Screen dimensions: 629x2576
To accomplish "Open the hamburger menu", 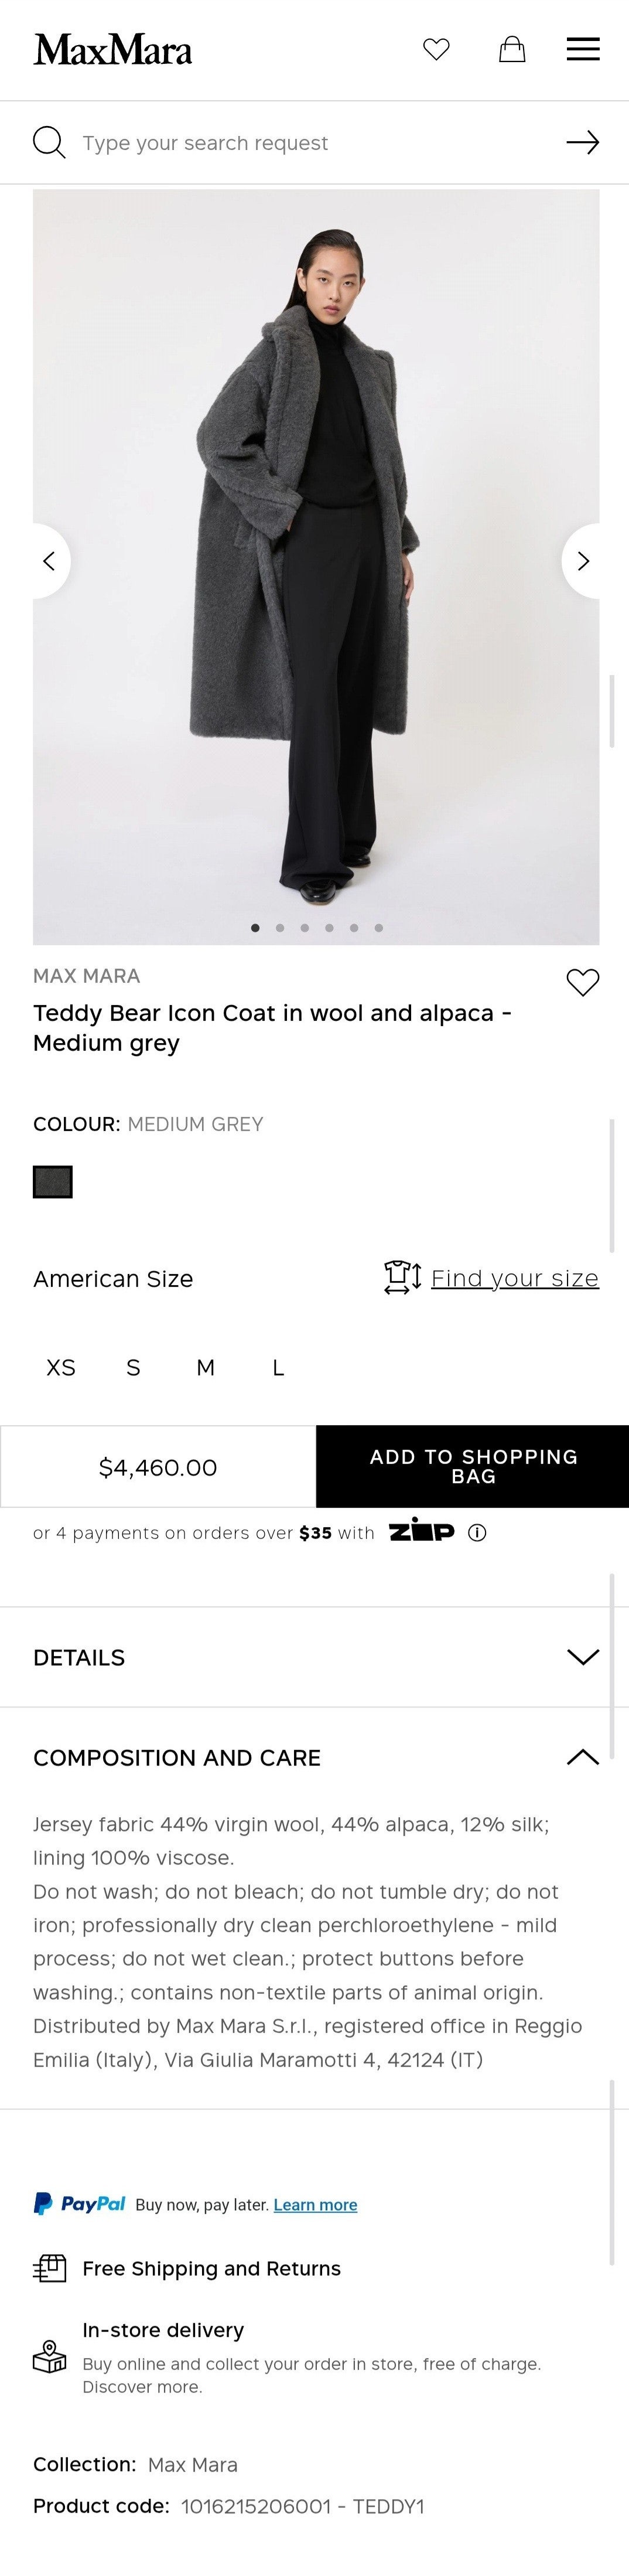I will (x=583, y=49).
